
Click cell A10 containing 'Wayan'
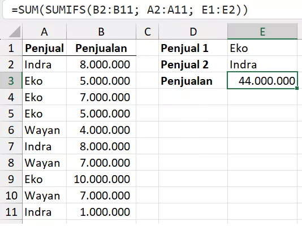44,195
